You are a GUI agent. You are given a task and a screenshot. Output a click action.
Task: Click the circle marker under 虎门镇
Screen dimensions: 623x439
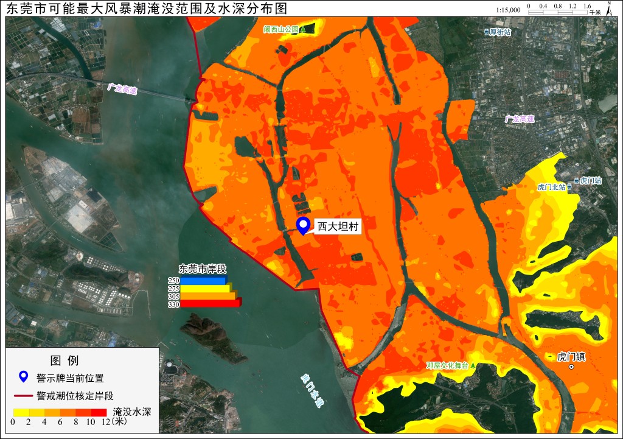(x=571, y=367)
